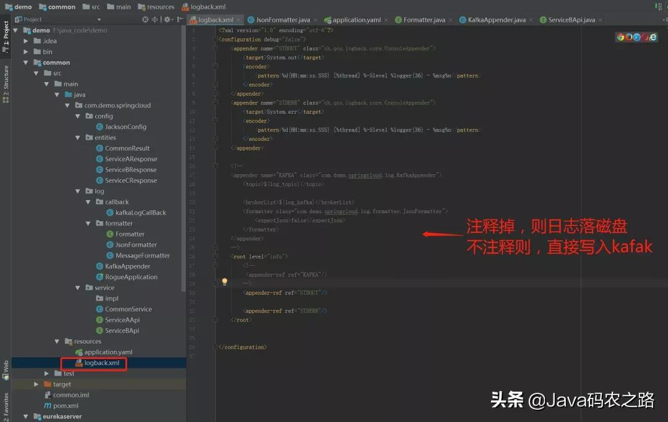Close the application.yaml tab

pos(386,20)
